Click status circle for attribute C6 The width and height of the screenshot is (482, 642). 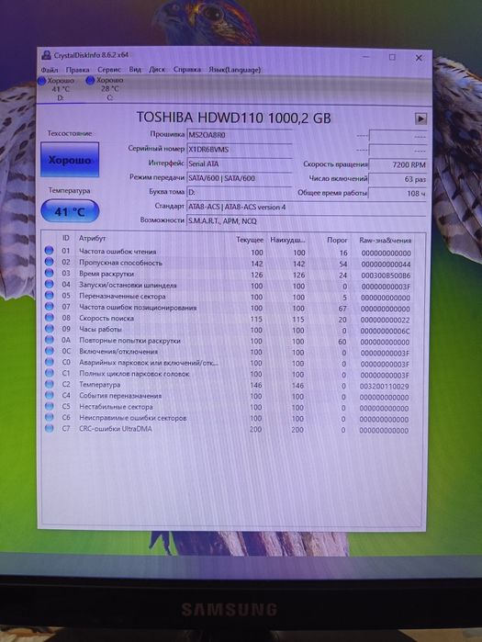coord(49,417)
